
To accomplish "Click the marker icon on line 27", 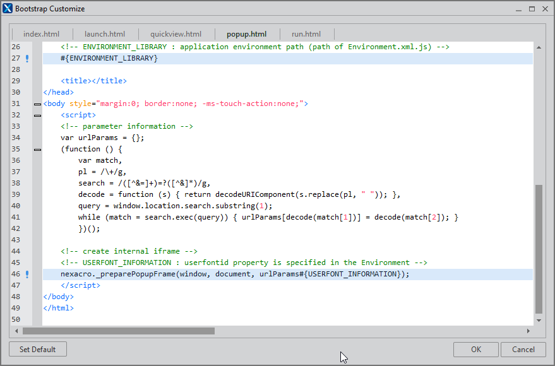I will point(27,59).
